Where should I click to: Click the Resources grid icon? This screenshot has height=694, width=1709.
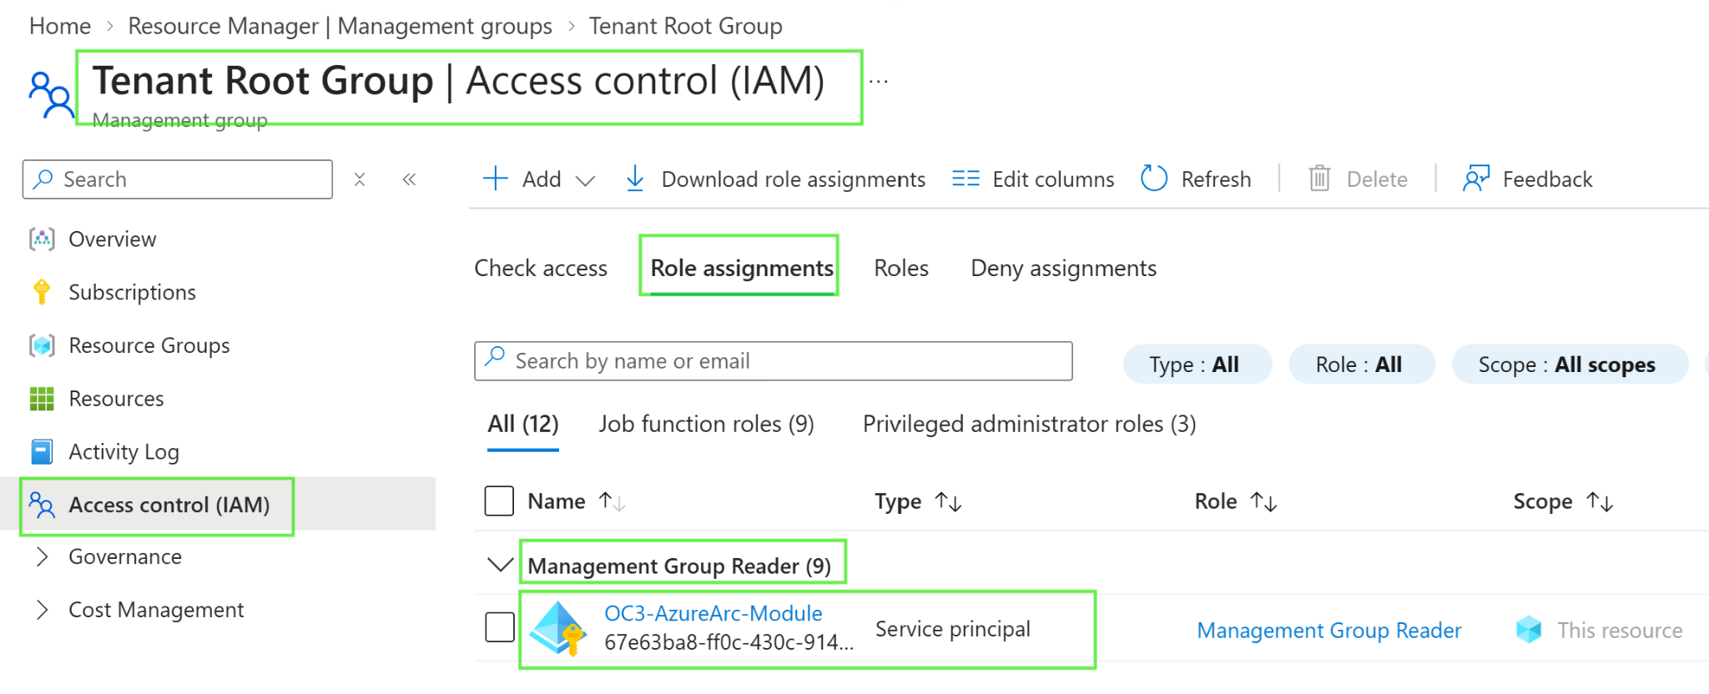pyautogui.click(x=42, y=399)
